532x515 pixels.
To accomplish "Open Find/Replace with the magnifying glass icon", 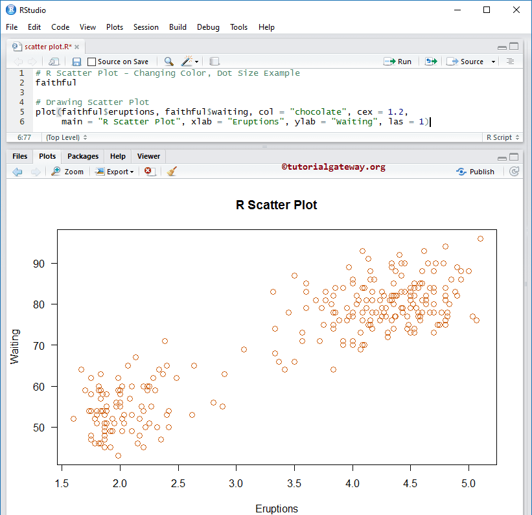I will 168,62.
